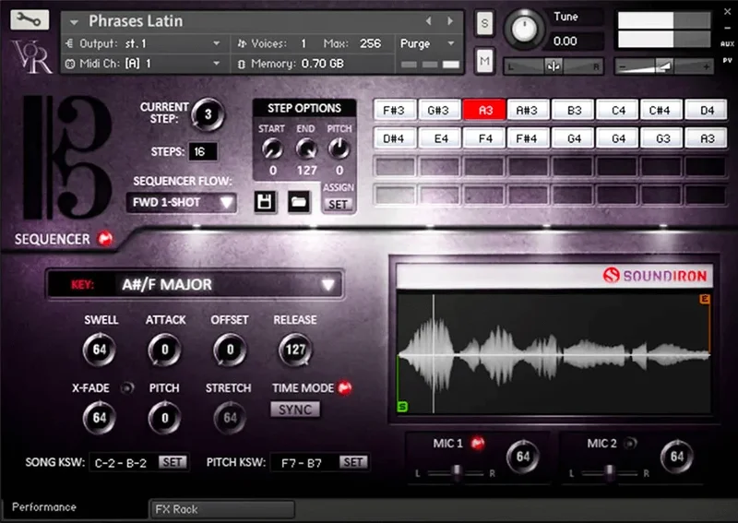738x523 pixels.
Task: Click the instrument volume slider
Action: click(x=664, y=66)
